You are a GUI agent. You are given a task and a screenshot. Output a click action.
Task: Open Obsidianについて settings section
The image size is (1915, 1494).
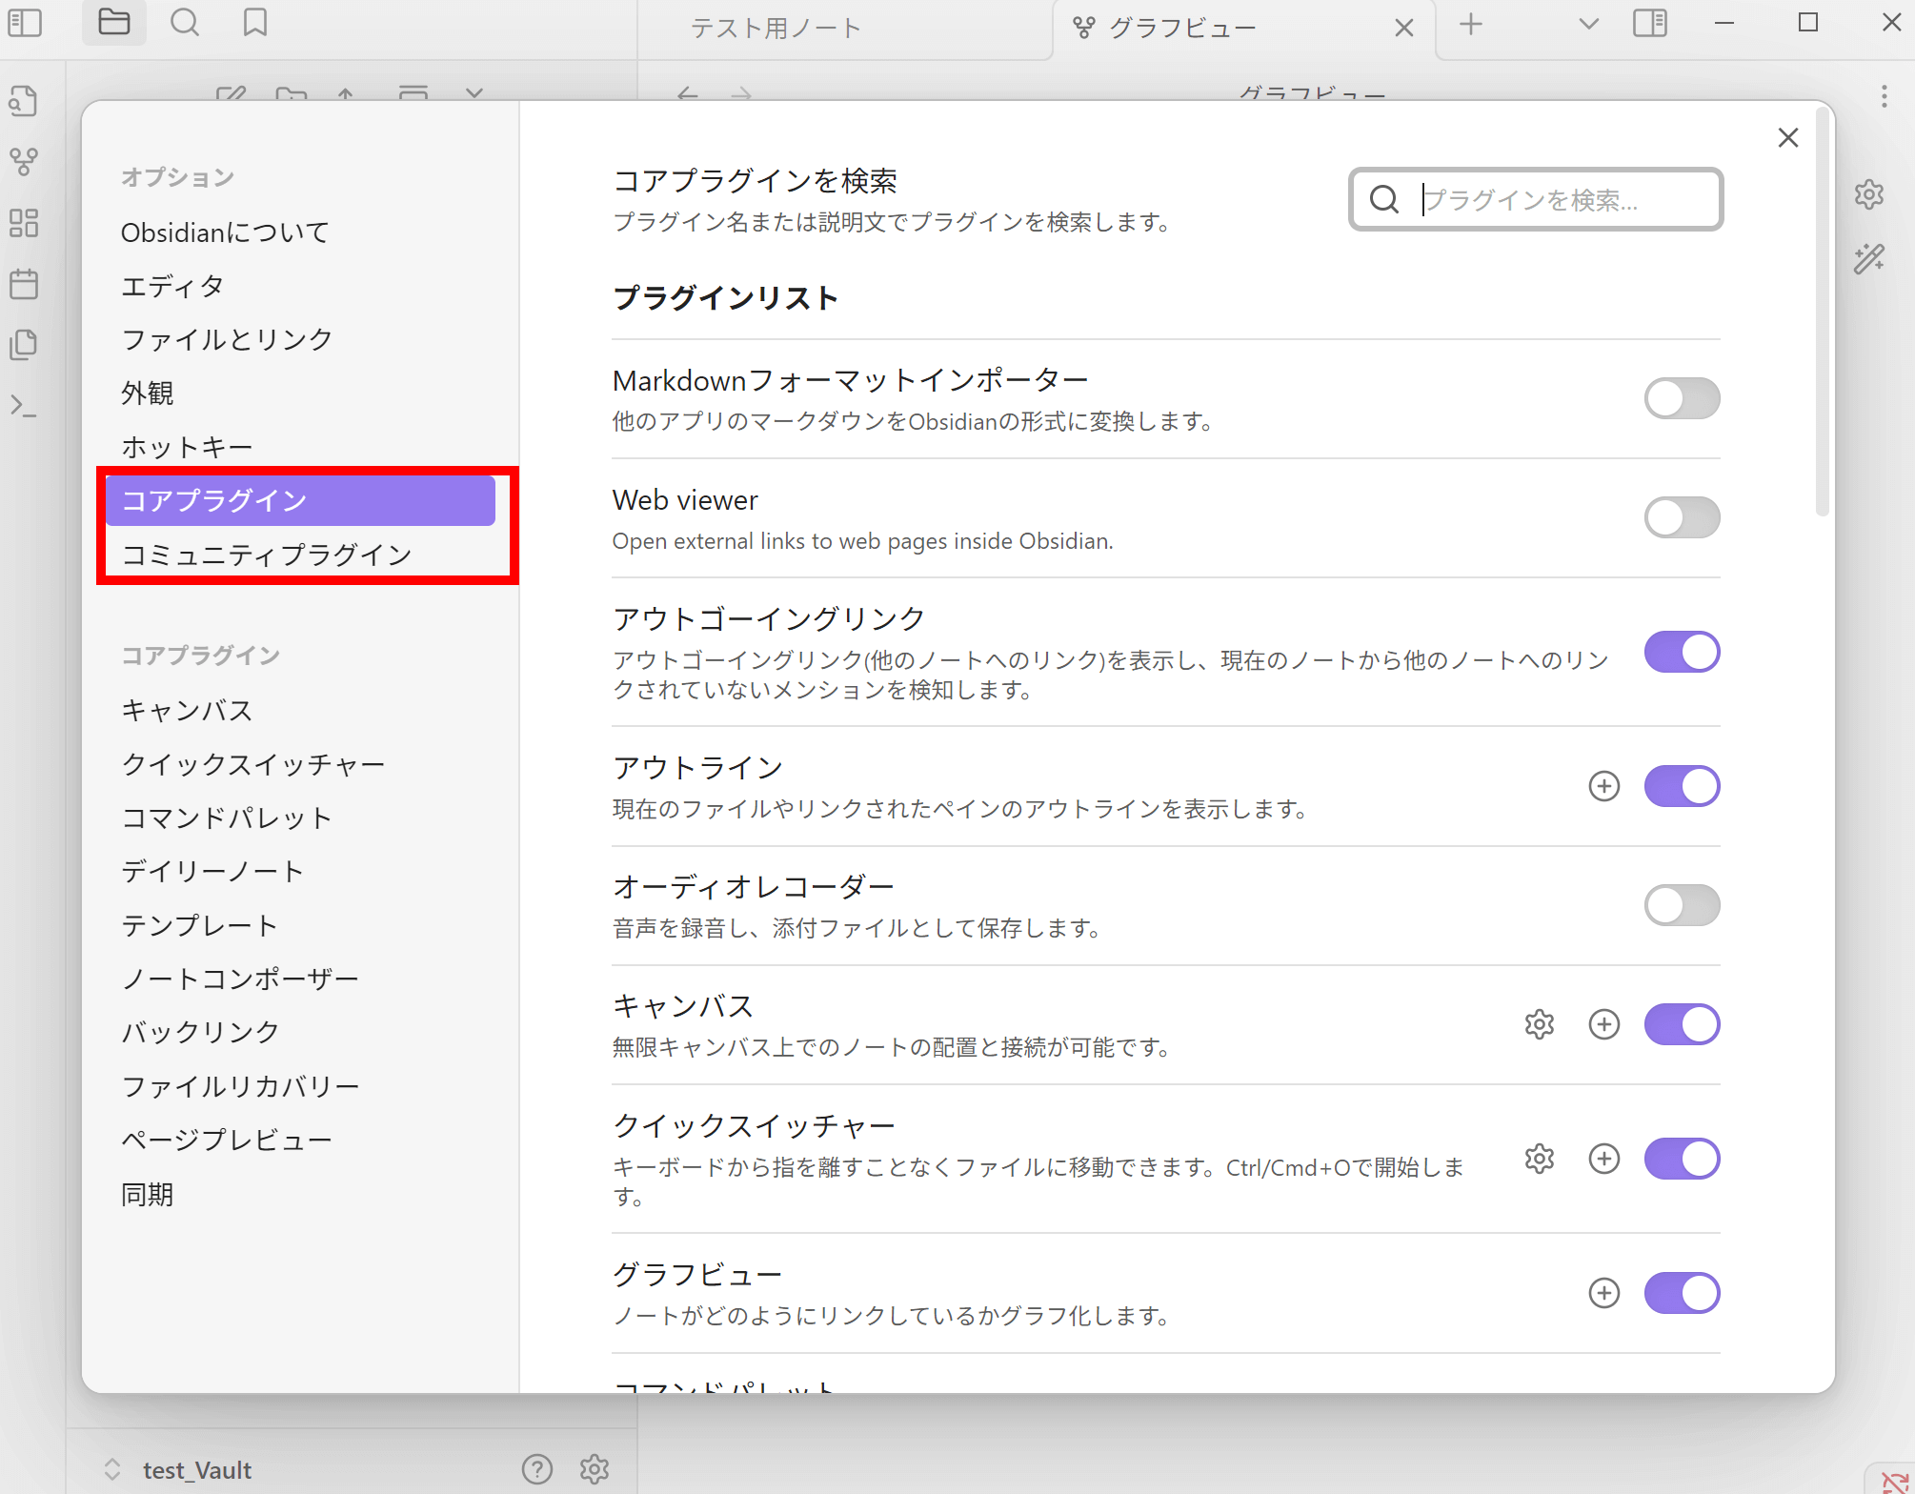pyautogui.click(x=300, y=232)
